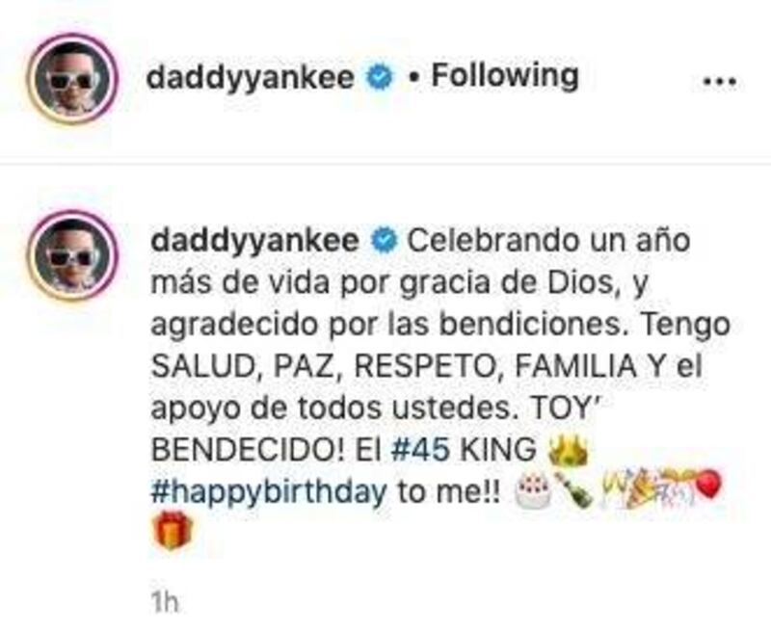Click the clinking glasses emoji
Viewport: 771px width, 633px height.
coord(617,490)
